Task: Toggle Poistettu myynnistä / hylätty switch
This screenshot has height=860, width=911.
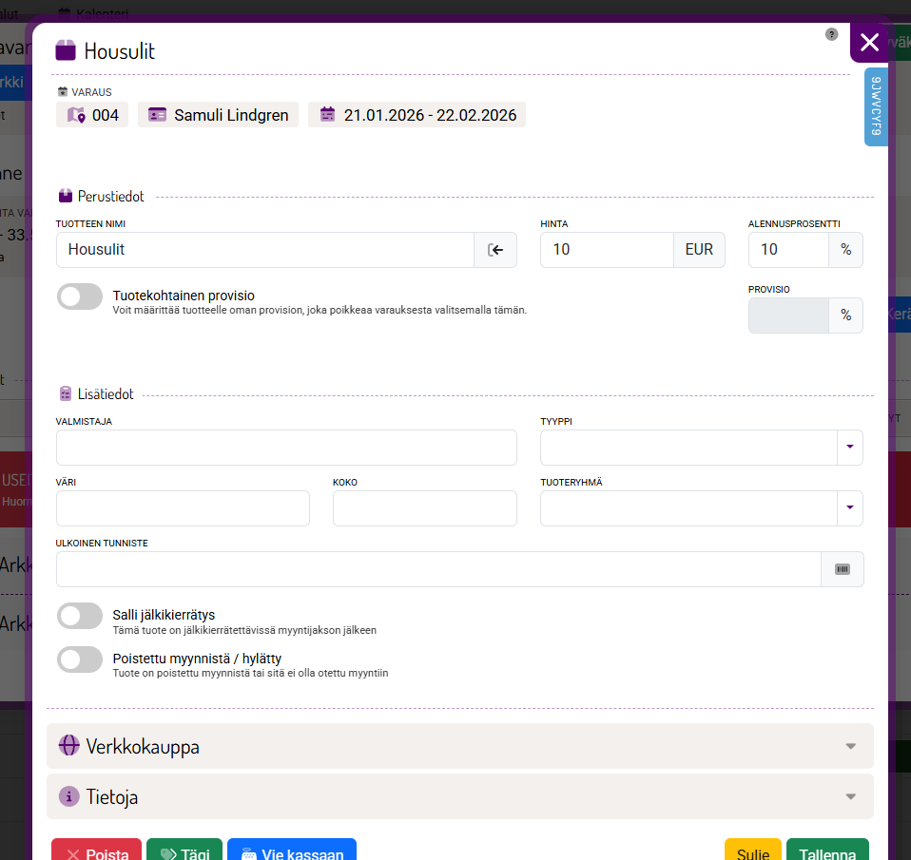Action: 80,659
